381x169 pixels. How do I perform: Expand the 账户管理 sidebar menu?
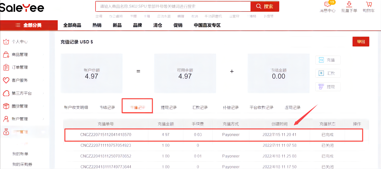pyautogui.click(x=20, y=119)
